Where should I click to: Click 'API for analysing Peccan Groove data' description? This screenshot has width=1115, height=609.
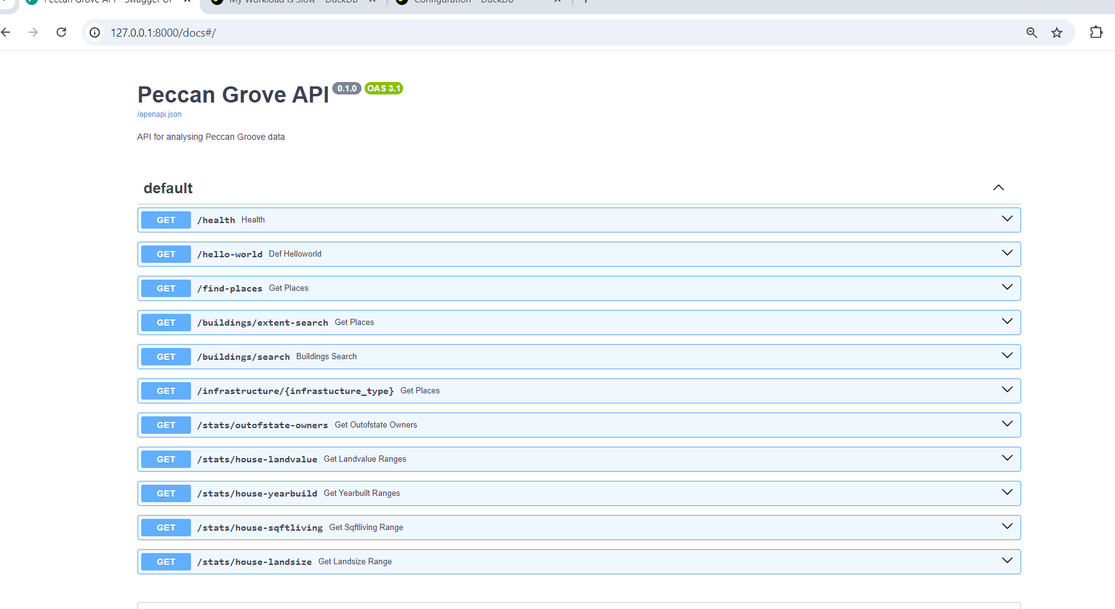tap(211, 137)
